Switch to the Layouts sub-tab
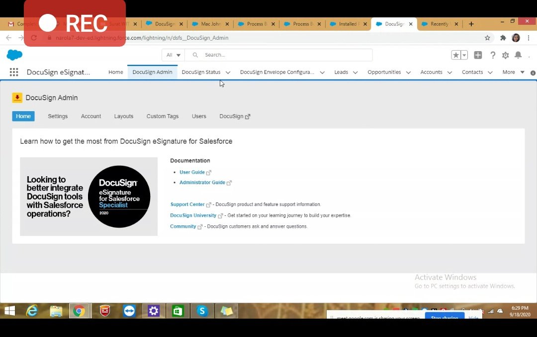This screenshot has height=337, width=537. tap(124, 116)
